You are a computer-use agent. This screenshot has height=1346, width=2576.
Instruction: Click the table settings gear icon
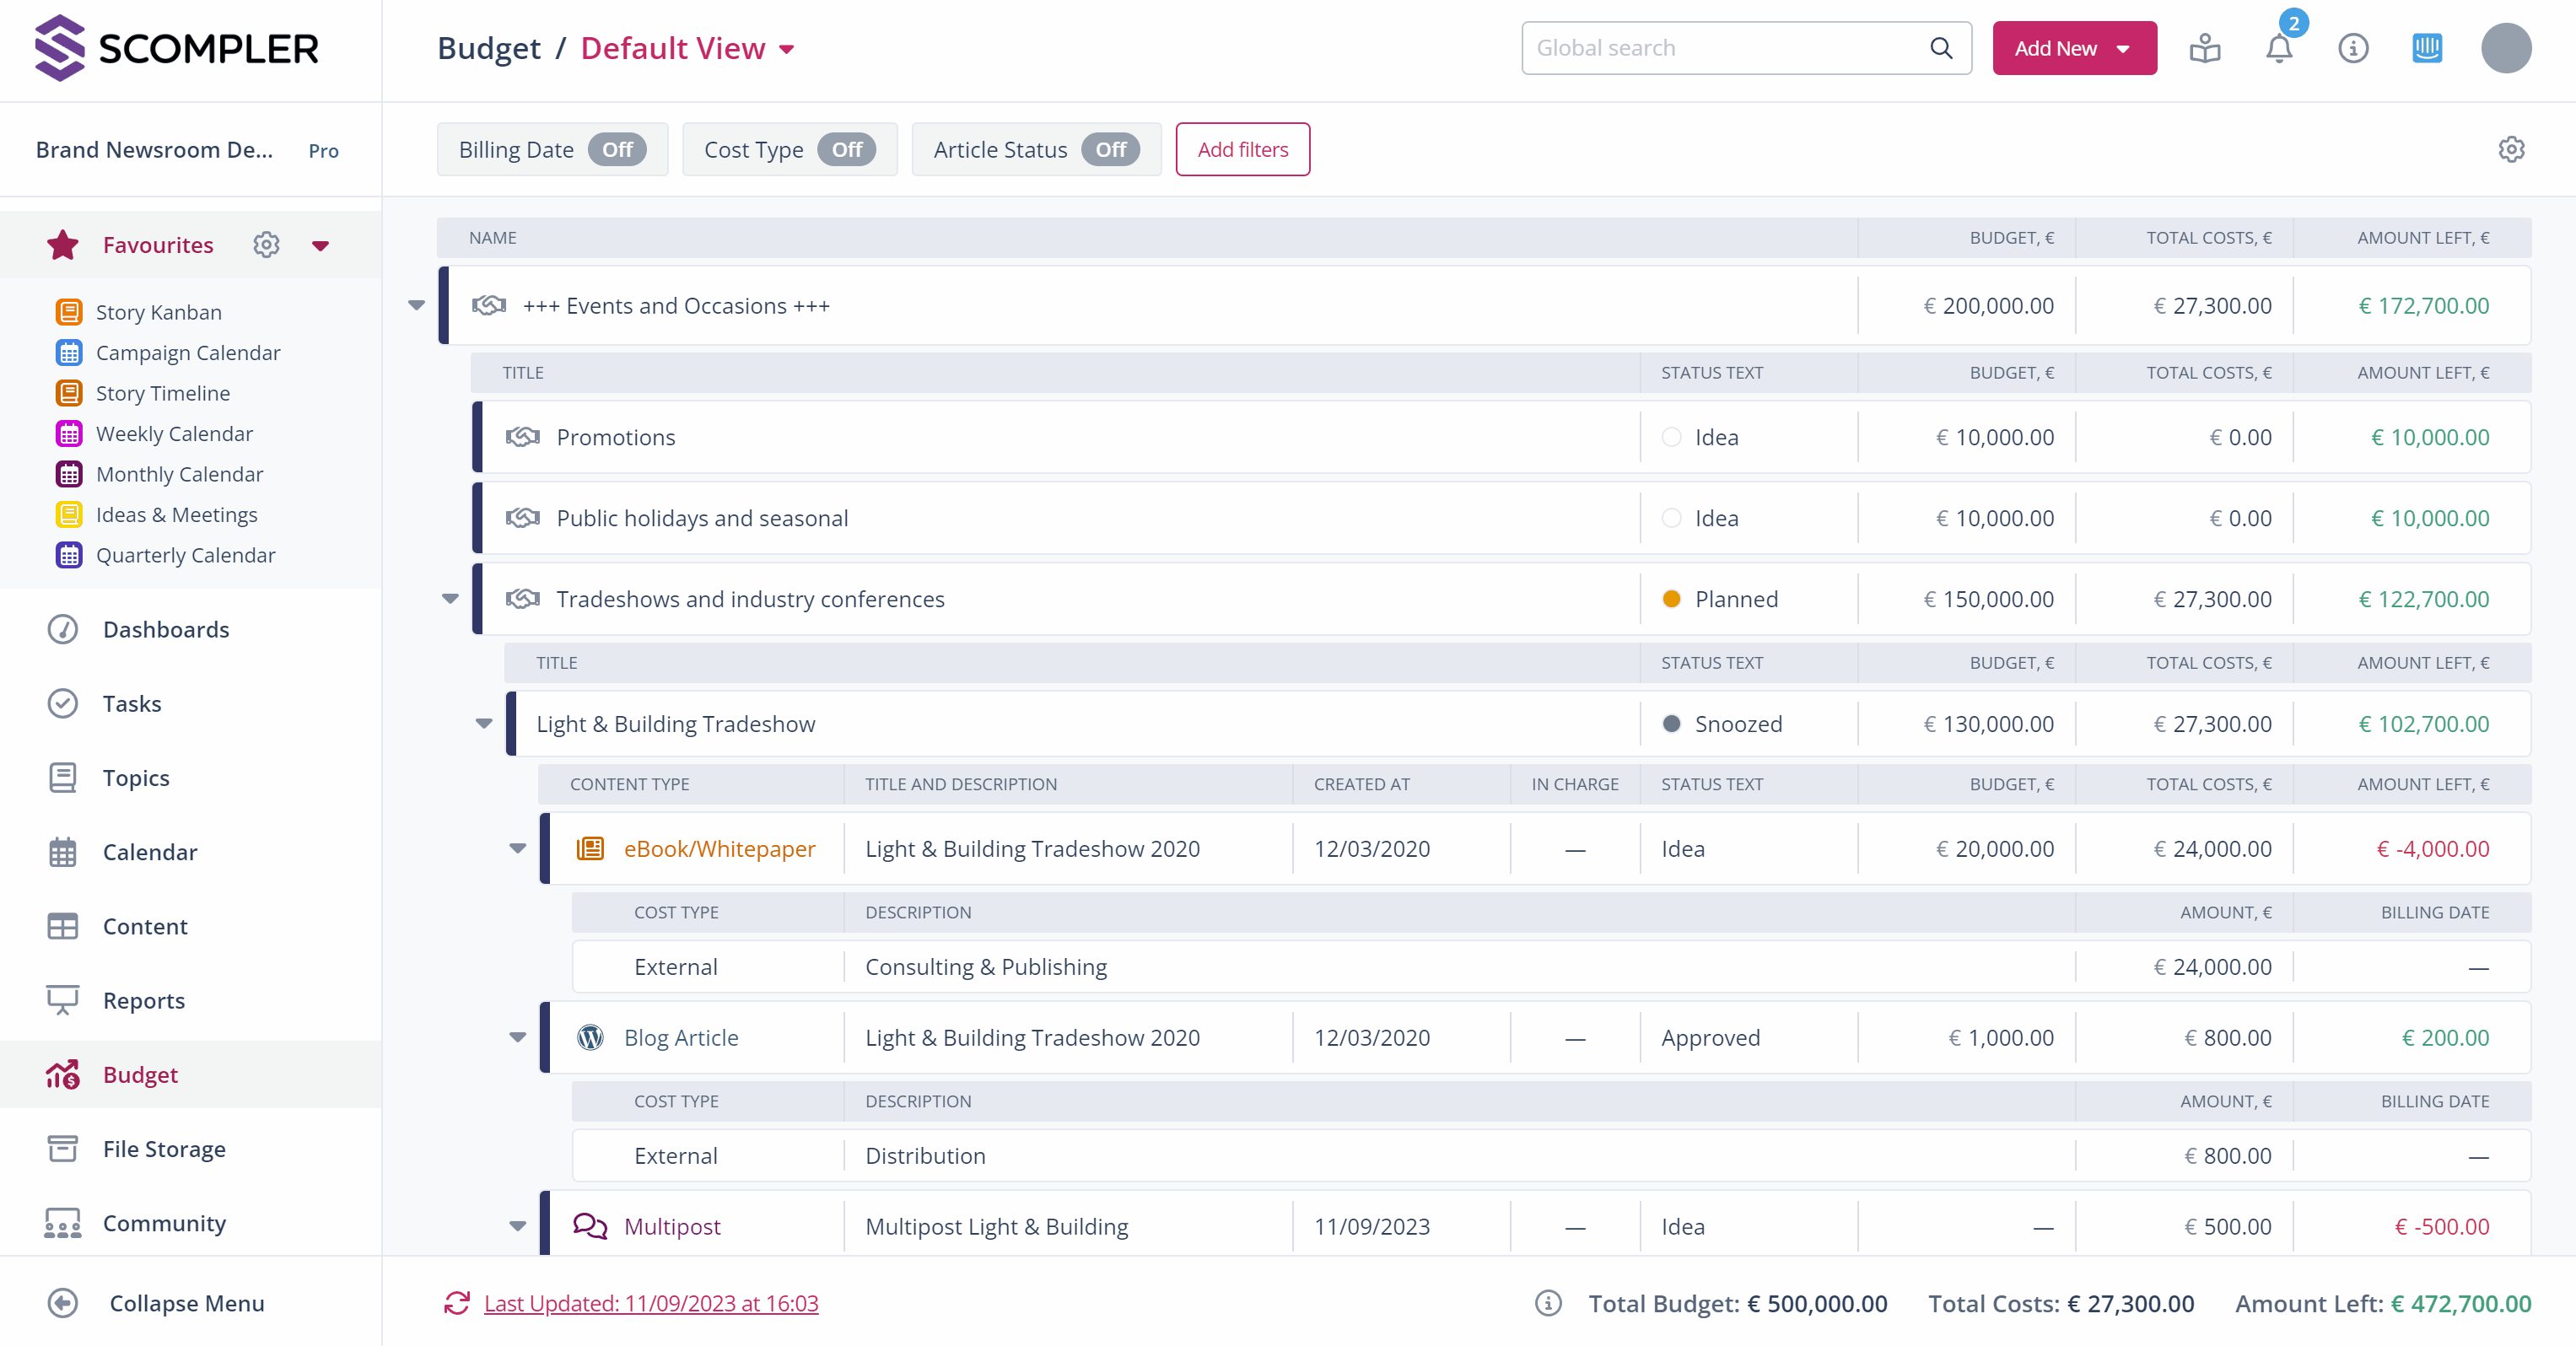pos(2511,150)
